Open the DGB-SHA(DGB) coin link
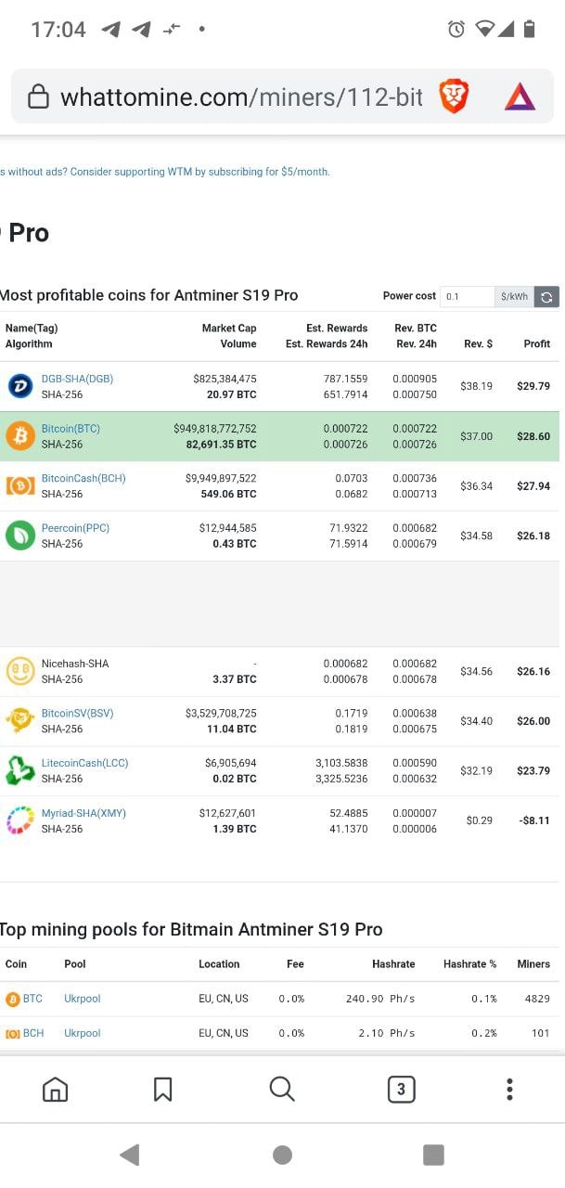This screenshot has height=1188, width=565. [x=77, y=379]
